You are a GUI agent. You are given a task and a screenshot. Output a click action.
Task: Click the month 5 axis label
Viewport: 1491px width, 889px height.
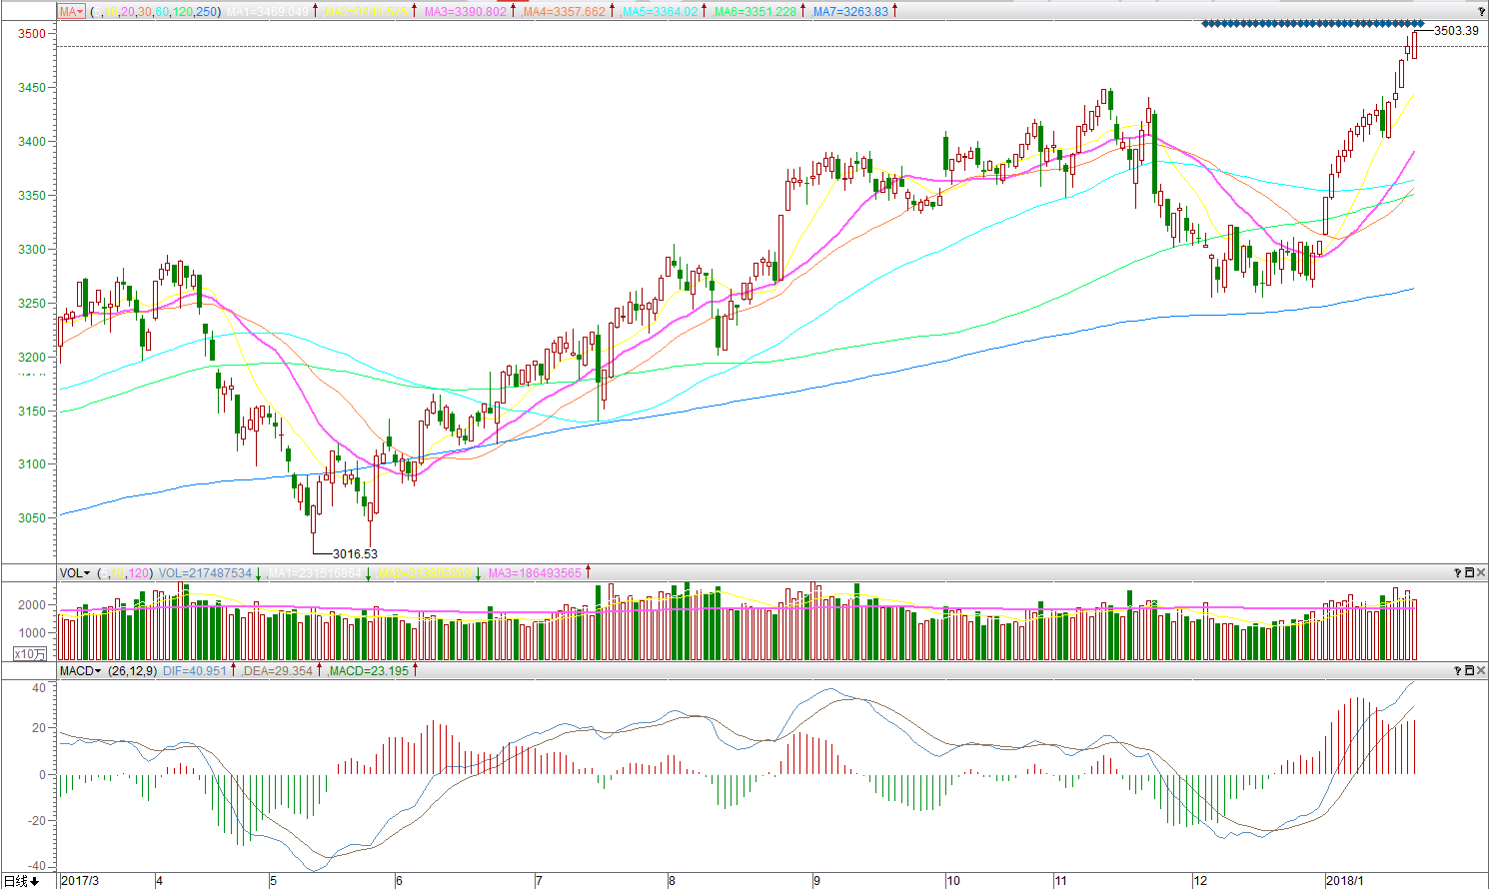click(273, 881)
